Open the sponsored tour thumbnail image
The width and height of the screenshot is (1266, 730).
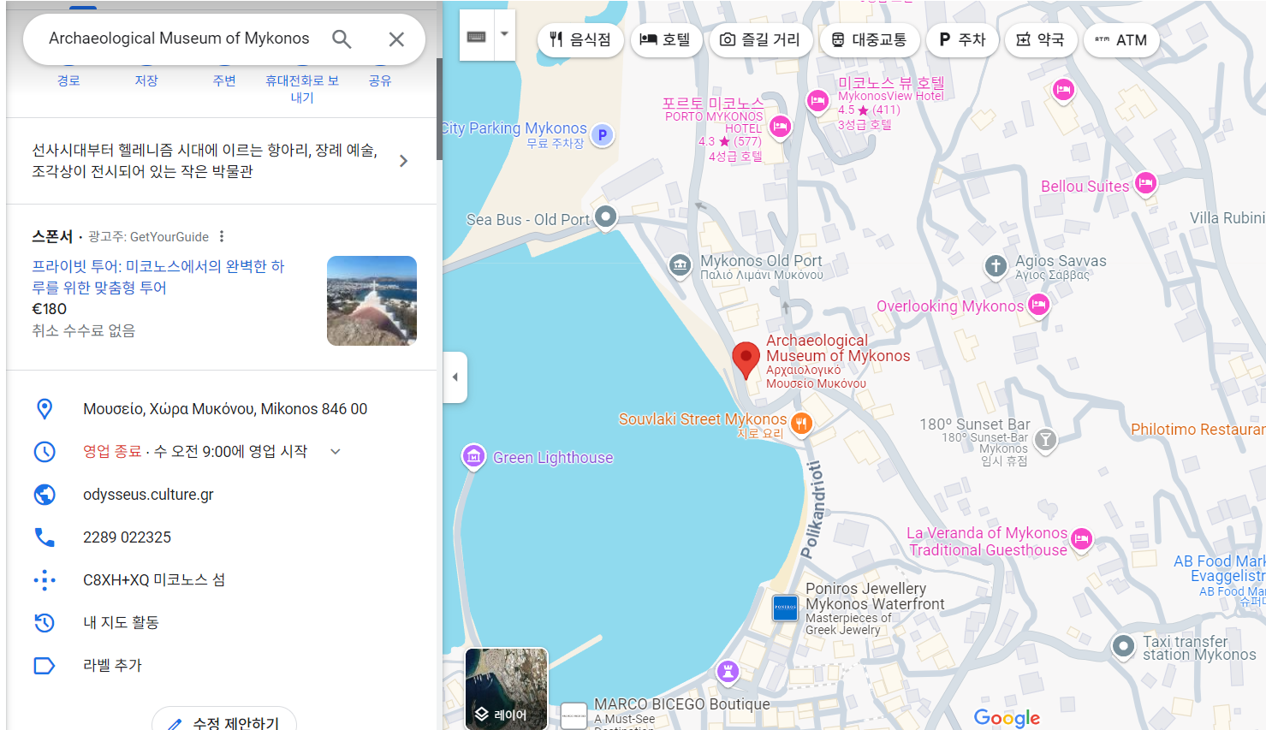[371, 300]
